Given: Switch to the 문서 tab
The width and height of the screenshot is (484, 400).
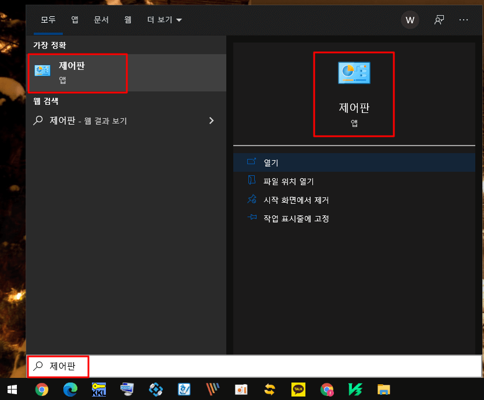Looking at the screenshot, I should pyautogui.click(x=101, y=19).
